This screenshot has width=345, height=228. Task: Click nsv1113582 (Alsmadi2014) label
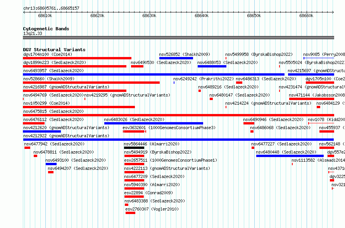coord(318,160)
